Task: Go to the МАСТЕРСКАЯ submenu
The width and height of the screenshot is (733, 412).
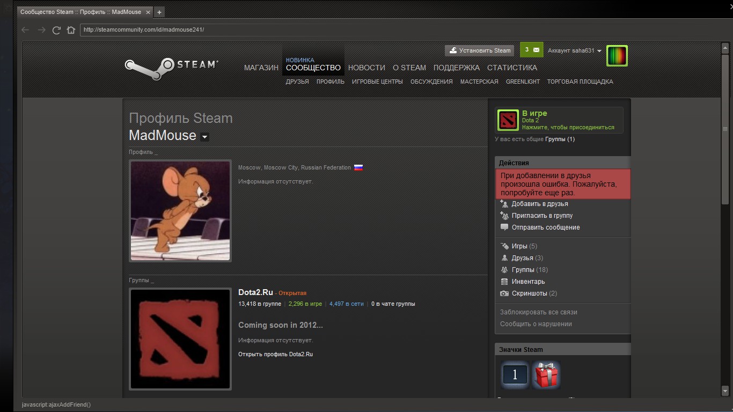Action: (479, 82)
